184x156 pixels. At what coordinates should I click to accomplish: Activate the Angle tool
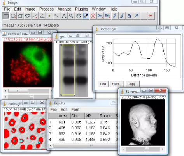coord(42,16)
